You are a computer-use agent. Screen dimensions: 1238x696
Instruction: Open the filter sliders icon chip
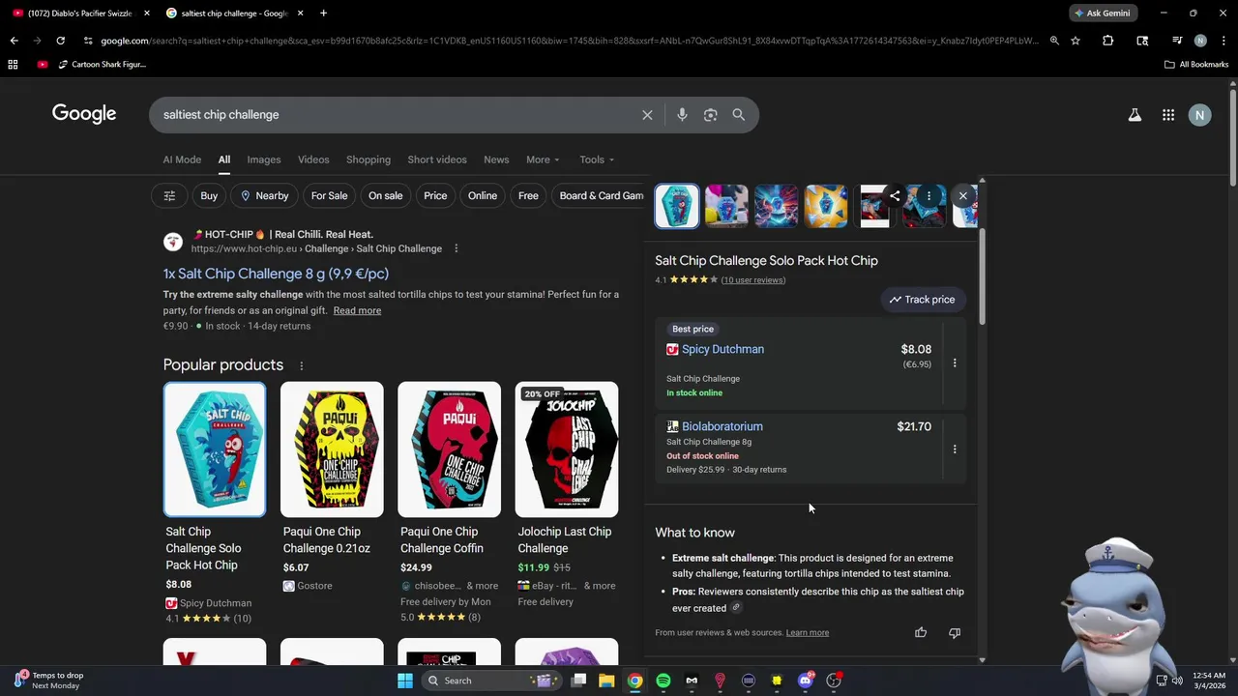point(169,196)
